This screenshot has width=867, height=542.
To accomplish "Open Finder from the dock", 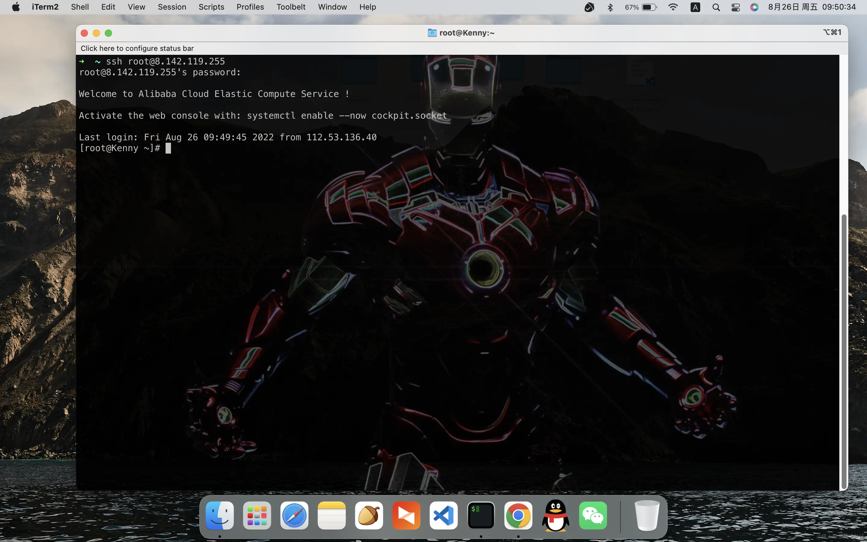I will (x=220, y=516).
